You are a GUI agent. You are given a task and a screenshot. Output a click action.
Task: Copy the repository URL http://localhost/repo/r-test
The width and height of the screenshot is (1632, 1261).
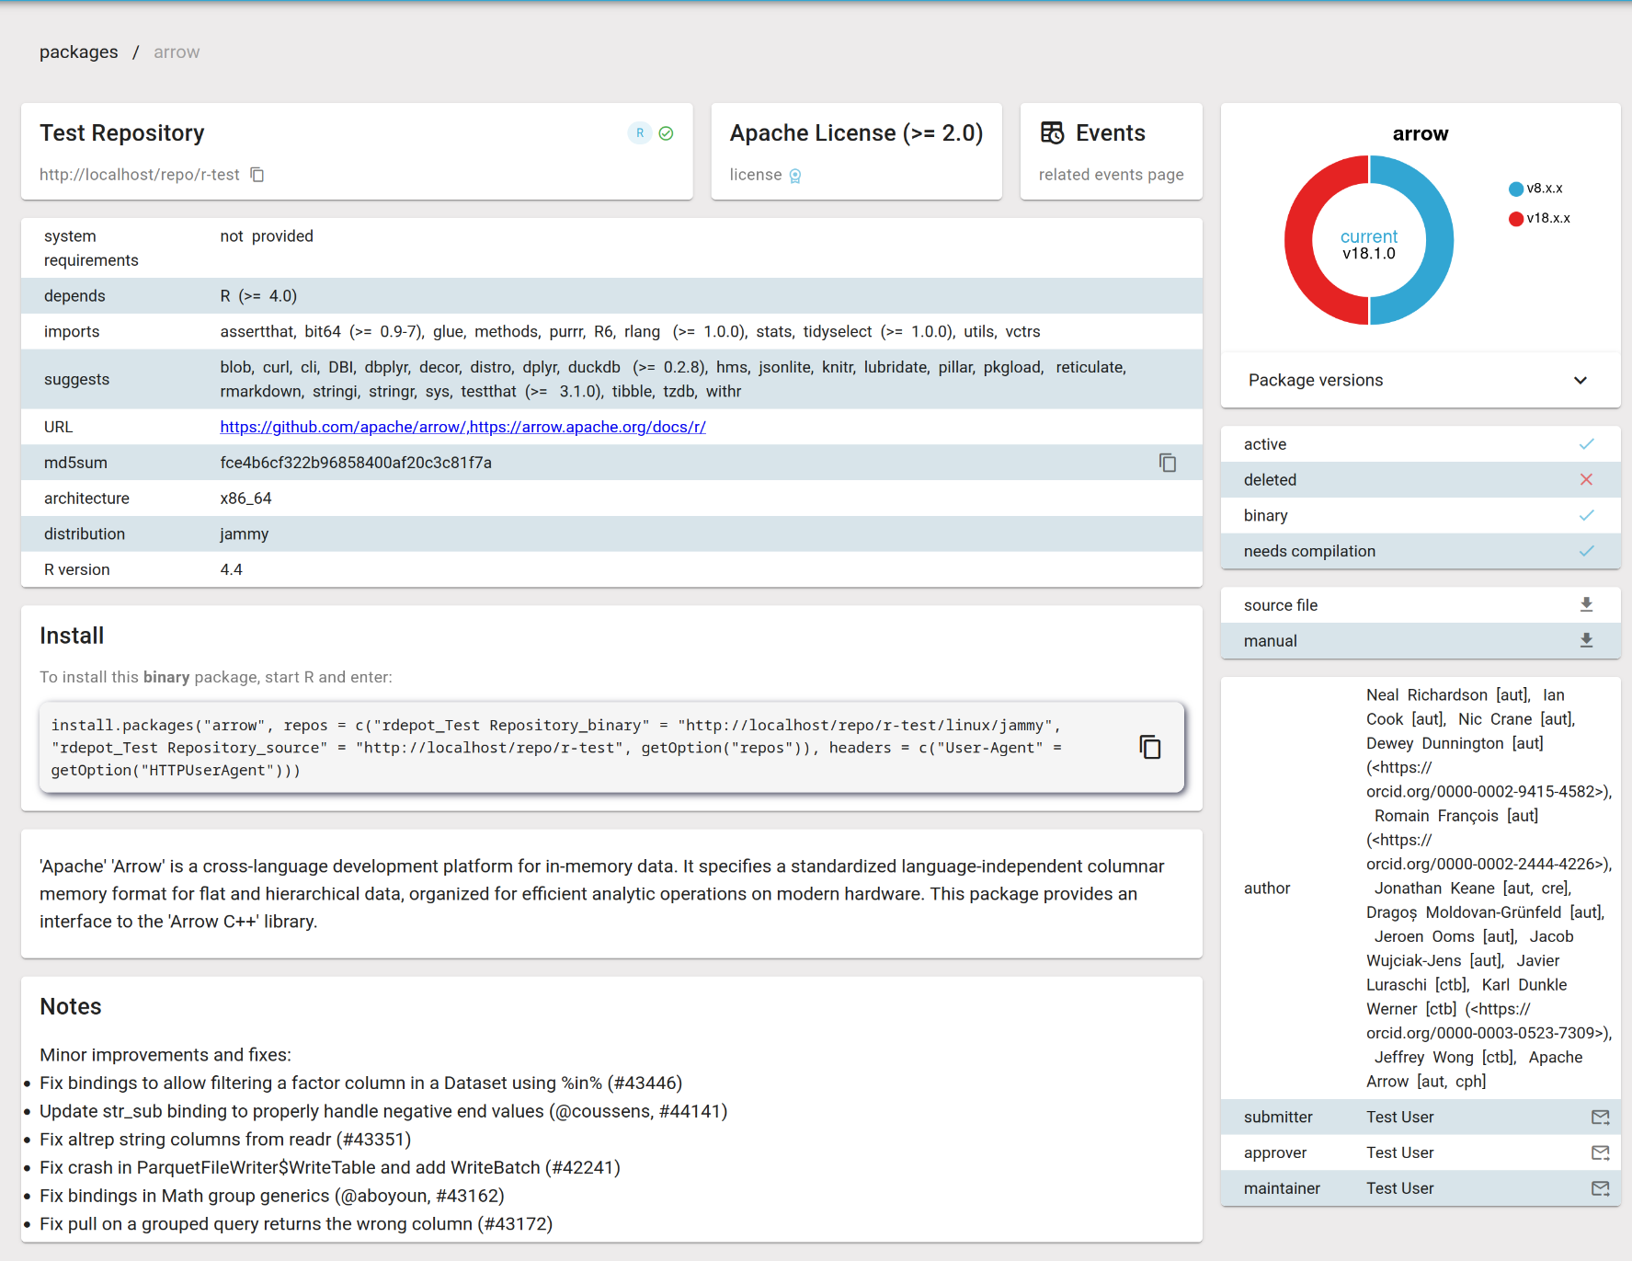coord(257,175)
